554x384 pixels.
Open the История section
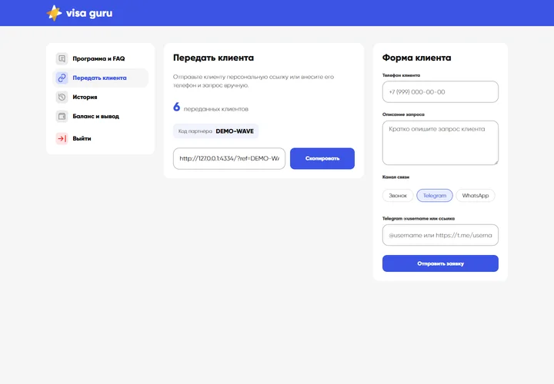click(100, 97)
